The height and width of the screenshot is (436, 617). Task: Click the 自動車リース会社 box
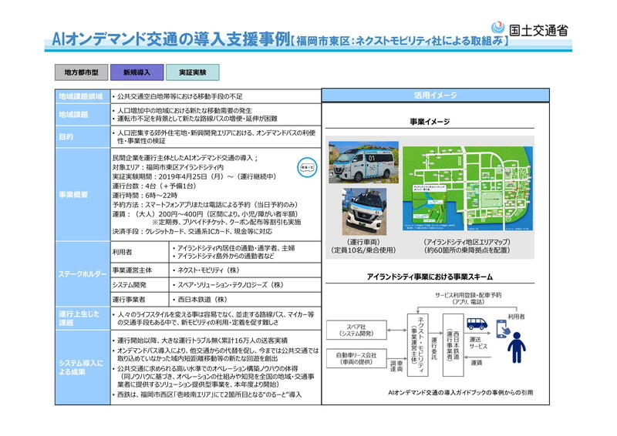click(x=356, y=358)
